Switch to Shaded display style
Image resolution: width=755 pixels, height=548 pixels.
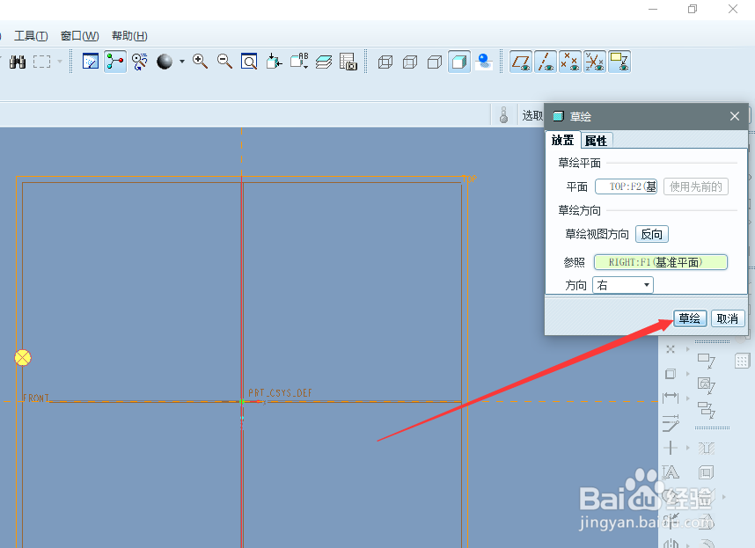459,62
